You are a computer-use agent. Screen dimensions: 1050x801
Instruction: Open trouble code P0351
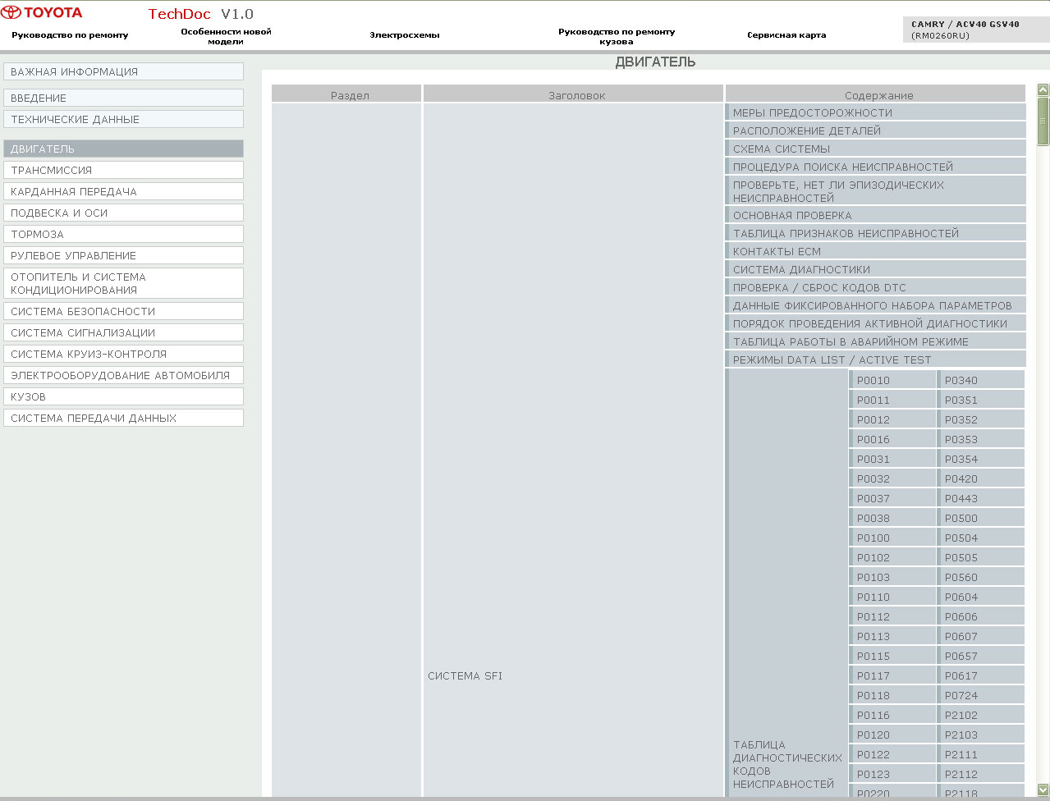(981, 400)
